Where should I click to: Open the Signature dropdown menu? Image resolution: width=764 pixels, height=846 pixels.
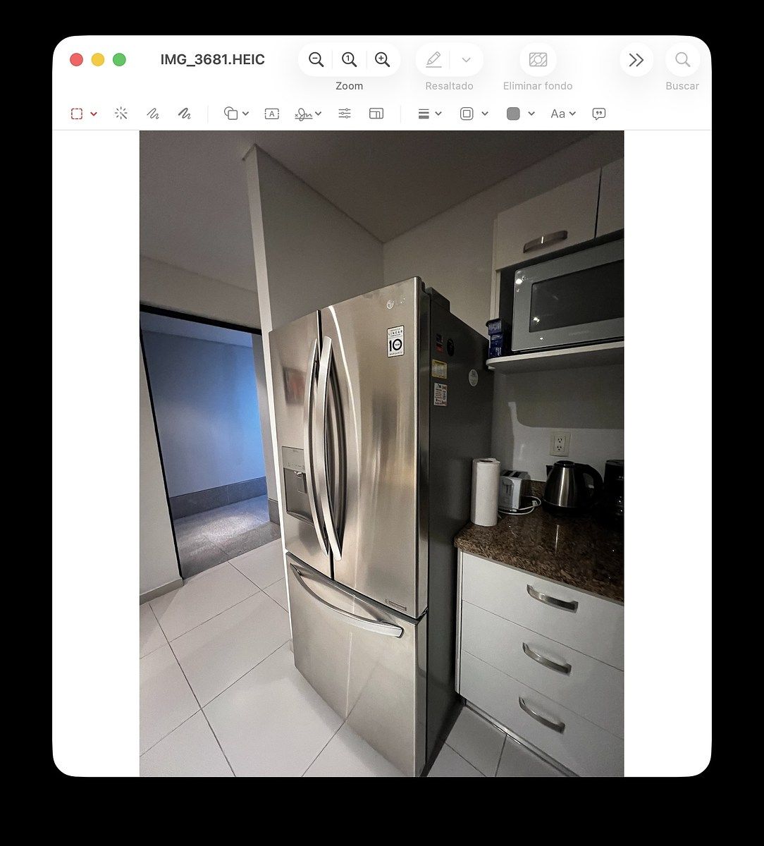coord(308,114)
